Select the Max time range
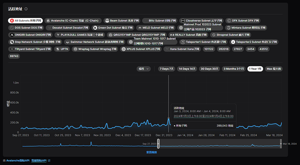The height and width of the screenshot is (165, 300). tap(274, 69)
